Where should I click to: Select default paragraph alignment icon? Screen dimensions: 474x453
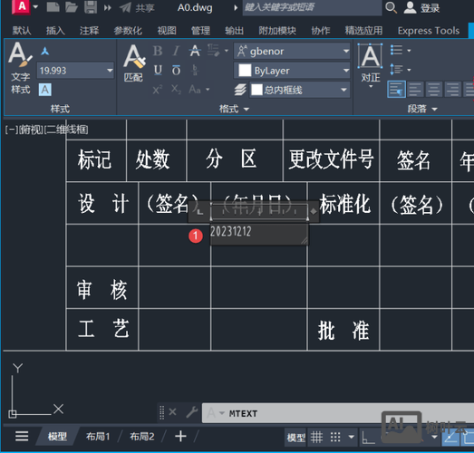[396, 90]
